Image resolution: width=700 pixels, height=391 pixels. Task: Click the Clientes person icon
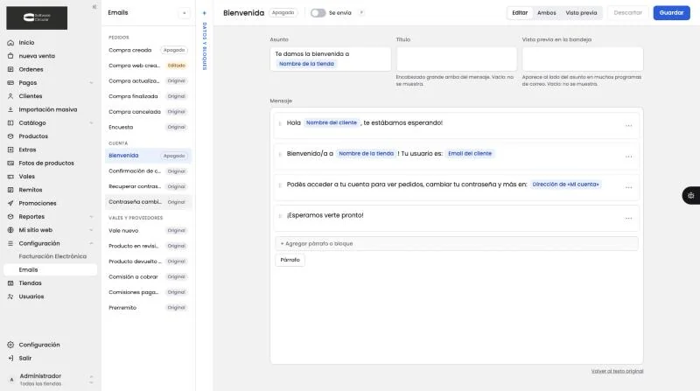coord(10,96)
